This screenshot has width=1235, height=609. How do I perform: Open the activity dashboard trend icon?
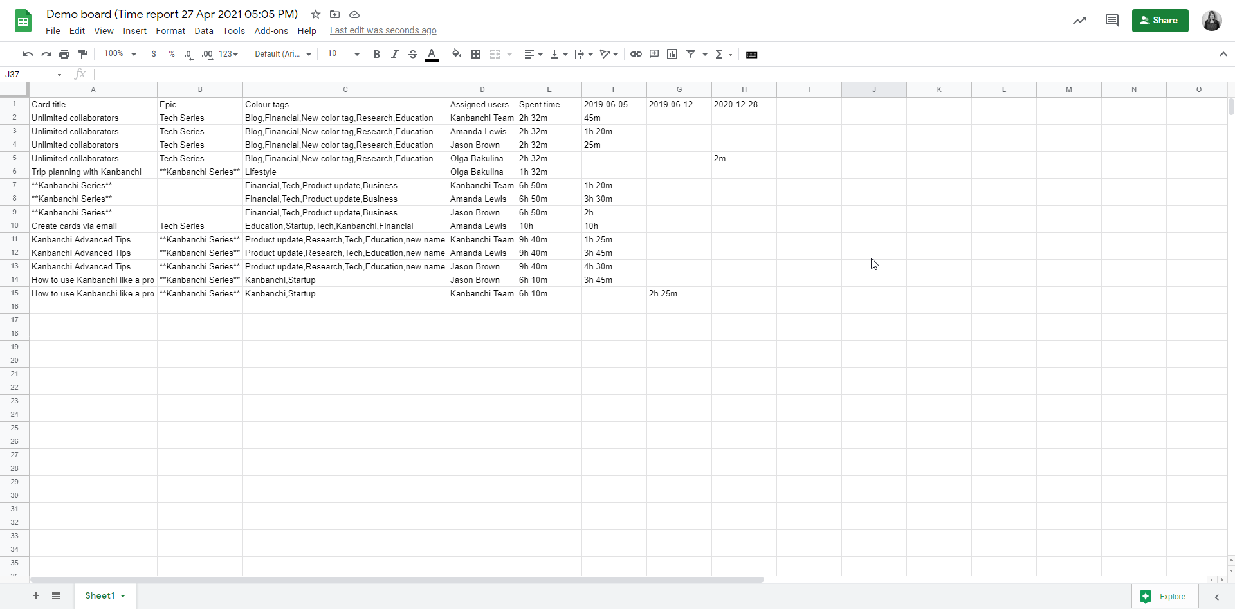click(x=1079, y=21)
